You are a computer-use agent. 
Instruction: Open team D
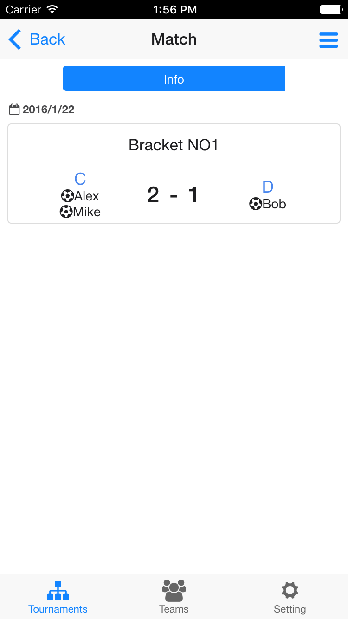click(x=268, y=187)
